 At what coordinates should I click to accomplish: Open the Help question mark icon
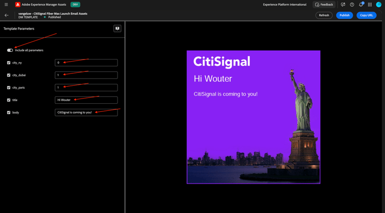point(352,5)
